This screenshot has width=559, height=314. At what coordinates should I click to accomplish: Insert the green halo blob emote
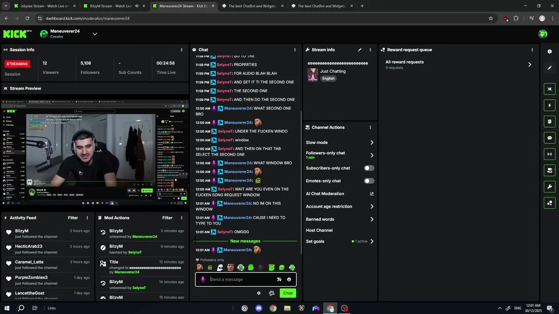tap(271, 267)
